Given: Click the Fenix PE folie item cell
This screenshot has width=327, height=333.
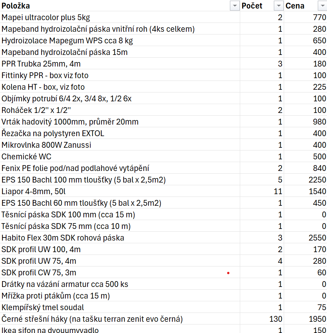Looking at the screenshot, I should pyautogui.click(x=120, y=168).
